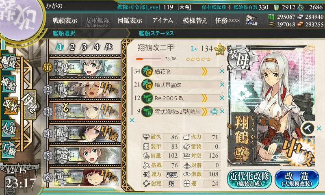Open the 任務 quest menu
Viewport: 325px width, 195px height.
point(227,20)
